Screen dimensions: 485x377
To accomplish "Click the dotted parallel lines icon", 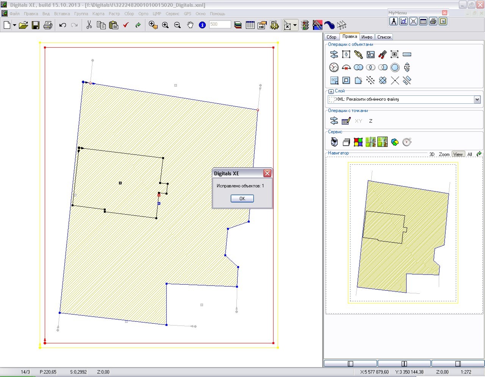I will (x=370, y=80).
